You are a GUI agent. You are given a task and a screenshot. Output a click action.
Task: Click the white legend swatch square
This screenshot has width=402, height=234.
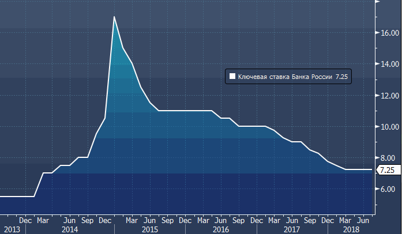tap(232, 76)
